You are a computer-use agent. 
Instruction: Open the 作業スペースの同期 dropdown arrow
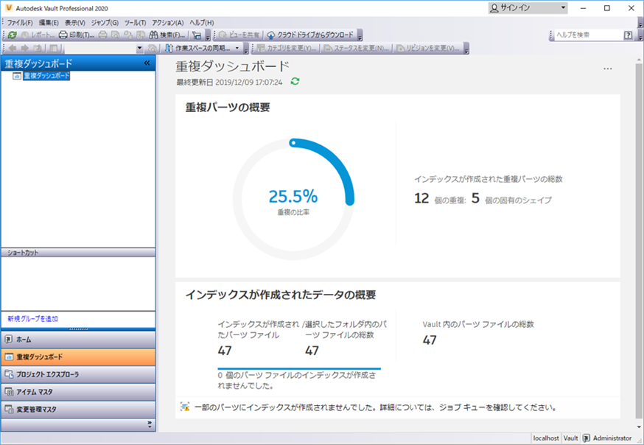click(237, 49)
